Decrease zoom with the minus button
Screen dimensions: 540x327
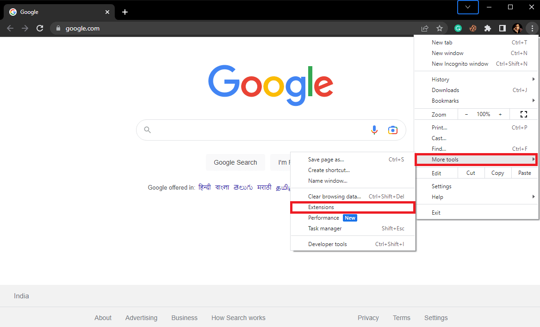coord(466,114)
